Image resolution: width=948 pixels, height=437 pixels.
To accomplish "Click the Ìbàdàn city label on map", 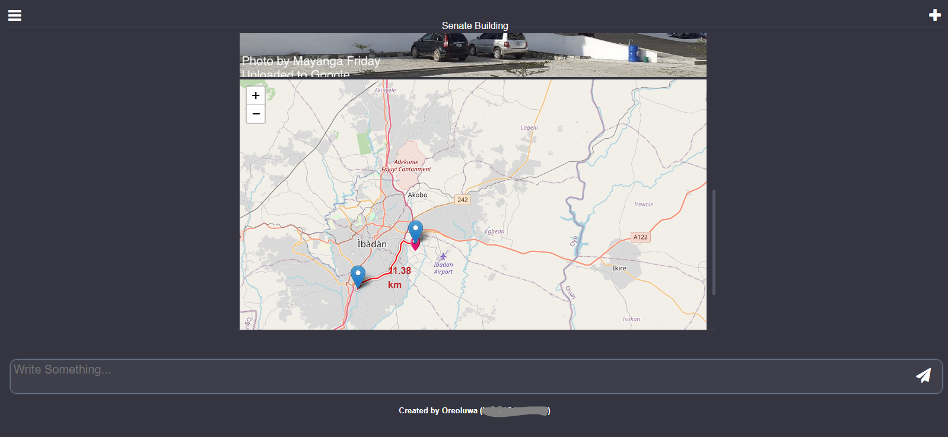I will point(372,244).
